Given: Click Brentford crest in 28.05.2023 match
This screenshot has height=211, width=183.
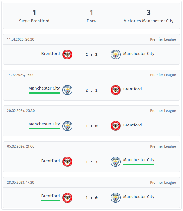Looking at the screenshot, I should pos(67,197).
